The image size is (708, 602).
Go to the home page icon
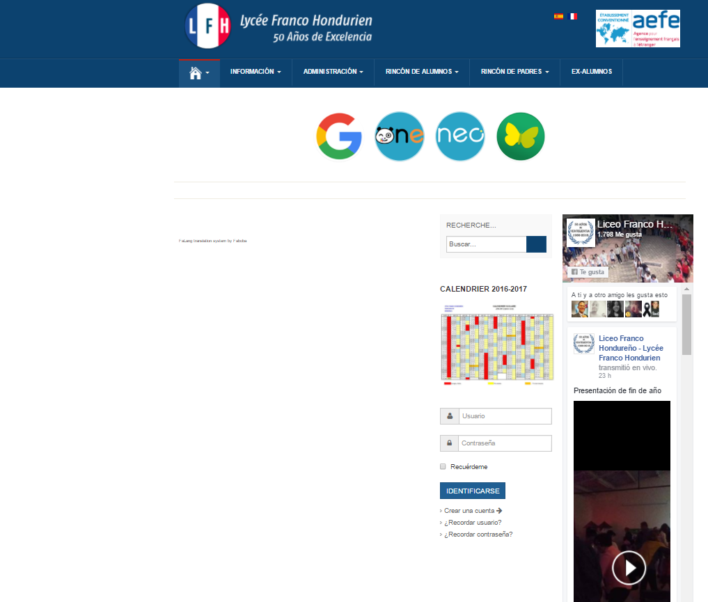point(196,72)
